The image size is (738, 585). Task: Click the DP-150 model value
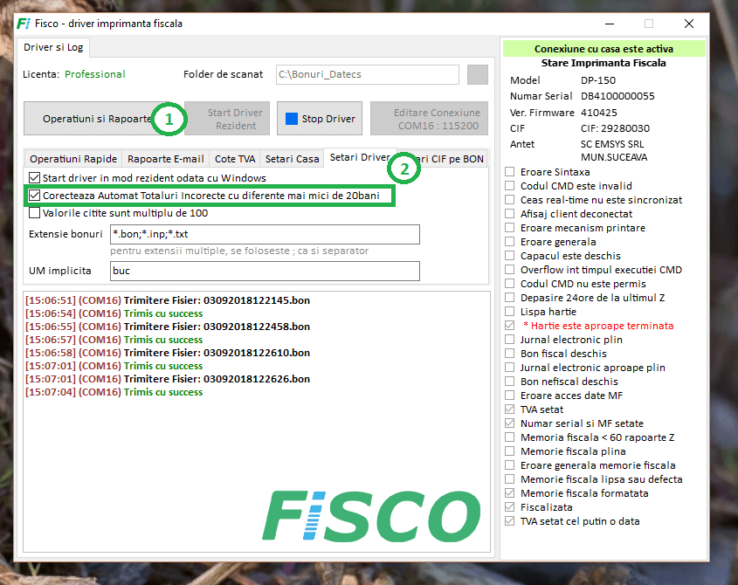click(598, 80)
